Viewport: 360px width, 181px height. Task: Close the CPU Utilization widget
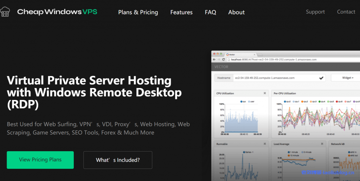click(265, 93)
